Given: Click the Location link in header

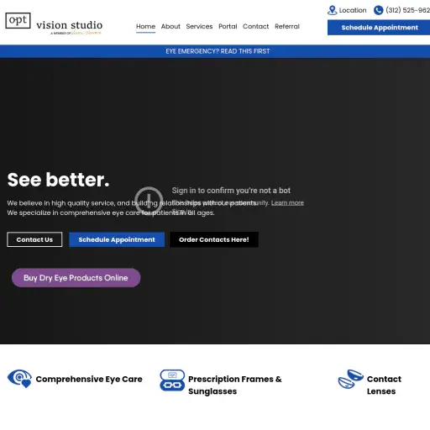Looking at the screenshot, I should pyautogui.click(x=353, y=10).
